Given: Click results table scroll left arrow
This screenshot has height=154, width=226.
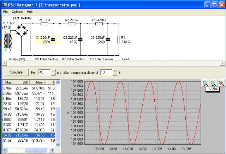Looking at the screenshot, I should [5, 150].
